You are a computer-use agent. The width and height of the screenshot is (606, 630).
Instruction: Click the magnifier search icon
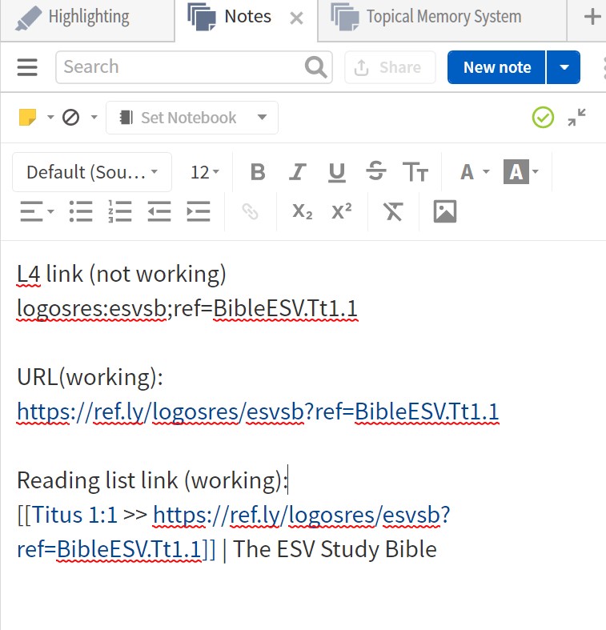coord(315,67)
